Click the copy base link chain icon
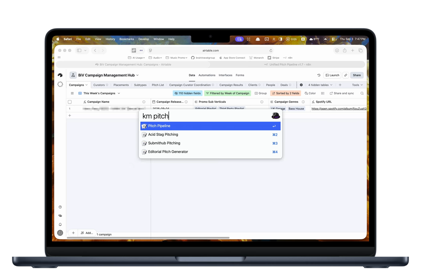 coord(346,75)
